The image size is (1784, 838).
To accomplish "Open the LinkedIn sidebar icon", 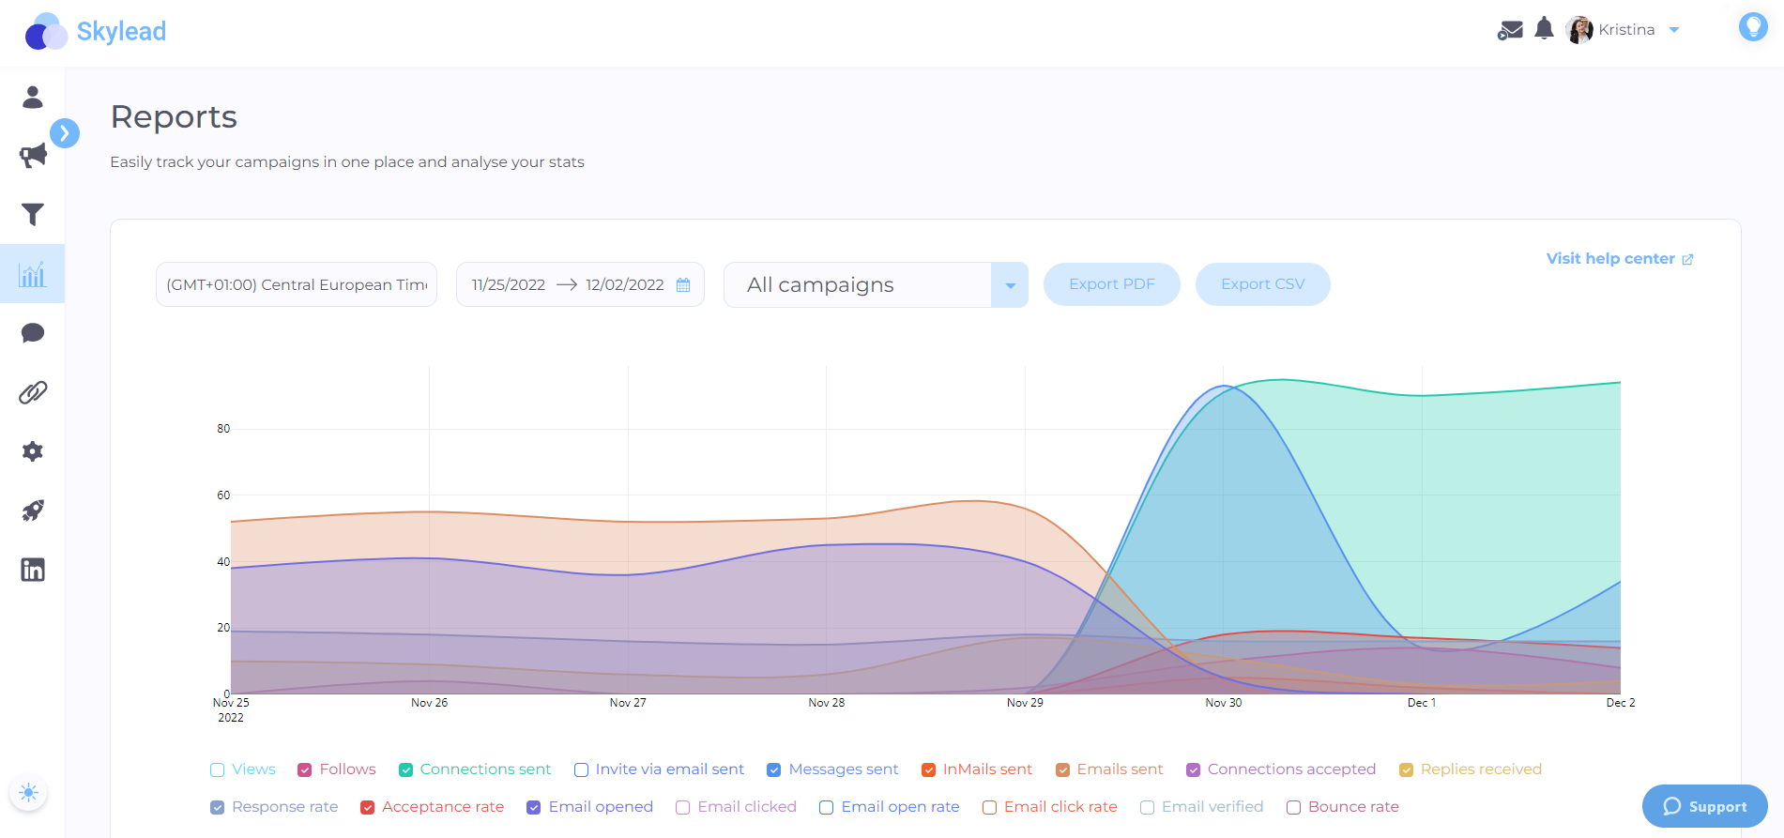I will (33, 570).
